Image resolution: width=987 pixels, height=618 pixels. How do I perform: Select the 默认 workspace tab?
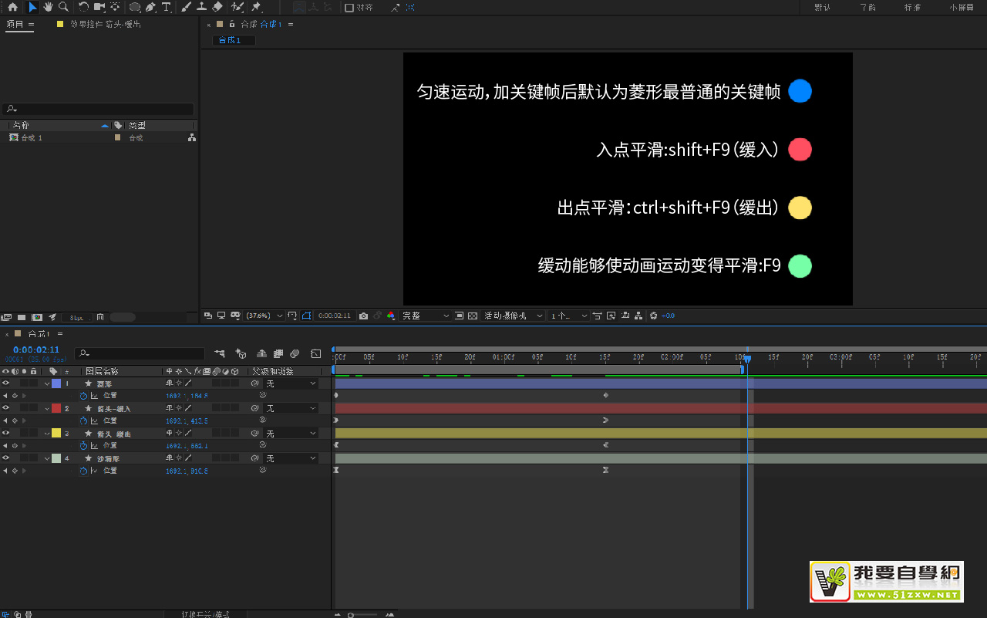(x=822, y=8)
